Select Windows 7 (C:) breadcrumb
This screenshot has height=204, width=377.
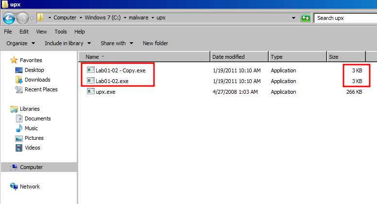click(x=103, y=17)
